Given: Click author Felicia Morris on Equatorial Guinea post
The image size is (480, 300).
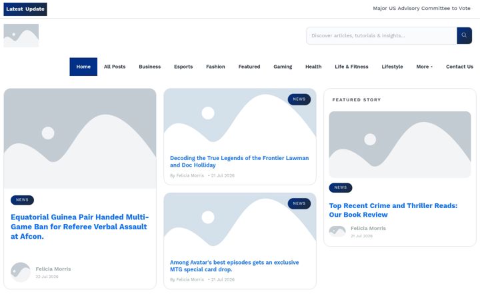Looking at the screenshot, I should (x=53, y=269).
